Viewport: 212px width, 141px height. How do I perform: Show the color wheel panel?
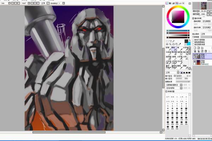tap(167, 3)
